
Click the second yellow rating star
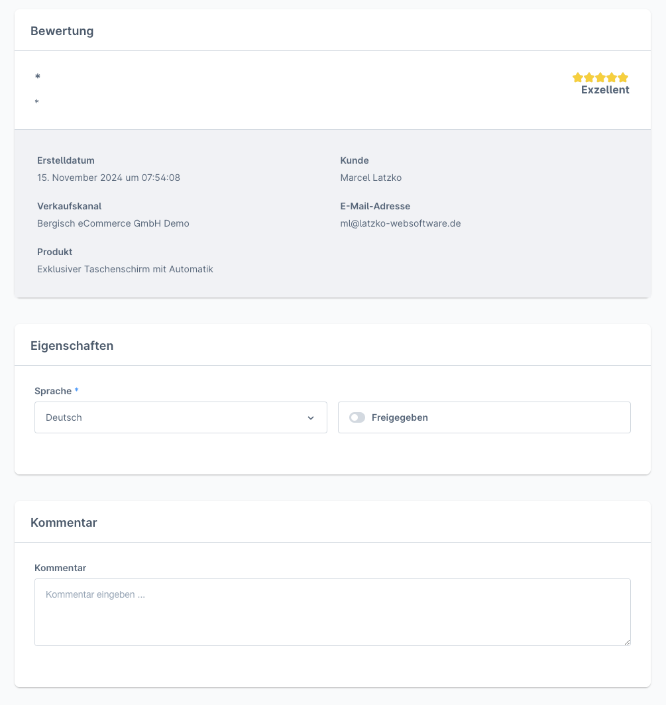[x=589, y=78]
